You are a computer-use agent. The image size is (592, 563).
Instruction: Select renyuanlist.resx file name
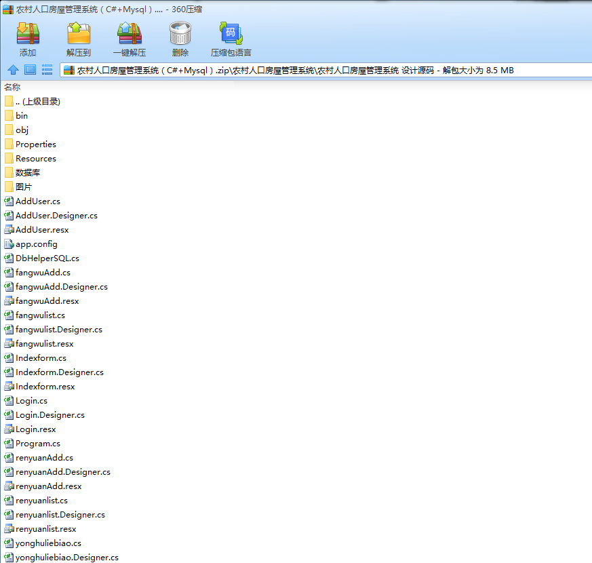tap(45, 529)
